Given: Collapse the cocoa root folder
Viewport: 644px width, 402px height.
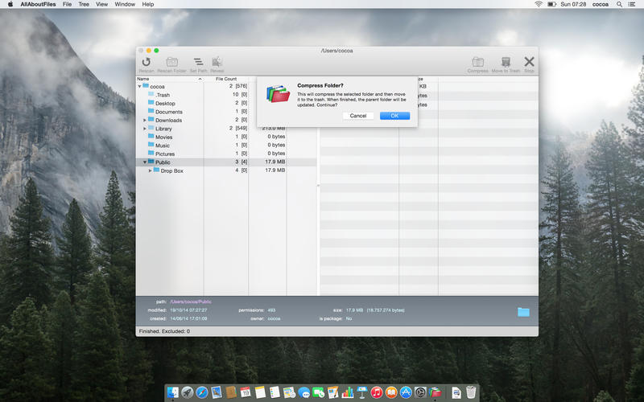Looking at the screenshot, I should click(x=139, y=87).
